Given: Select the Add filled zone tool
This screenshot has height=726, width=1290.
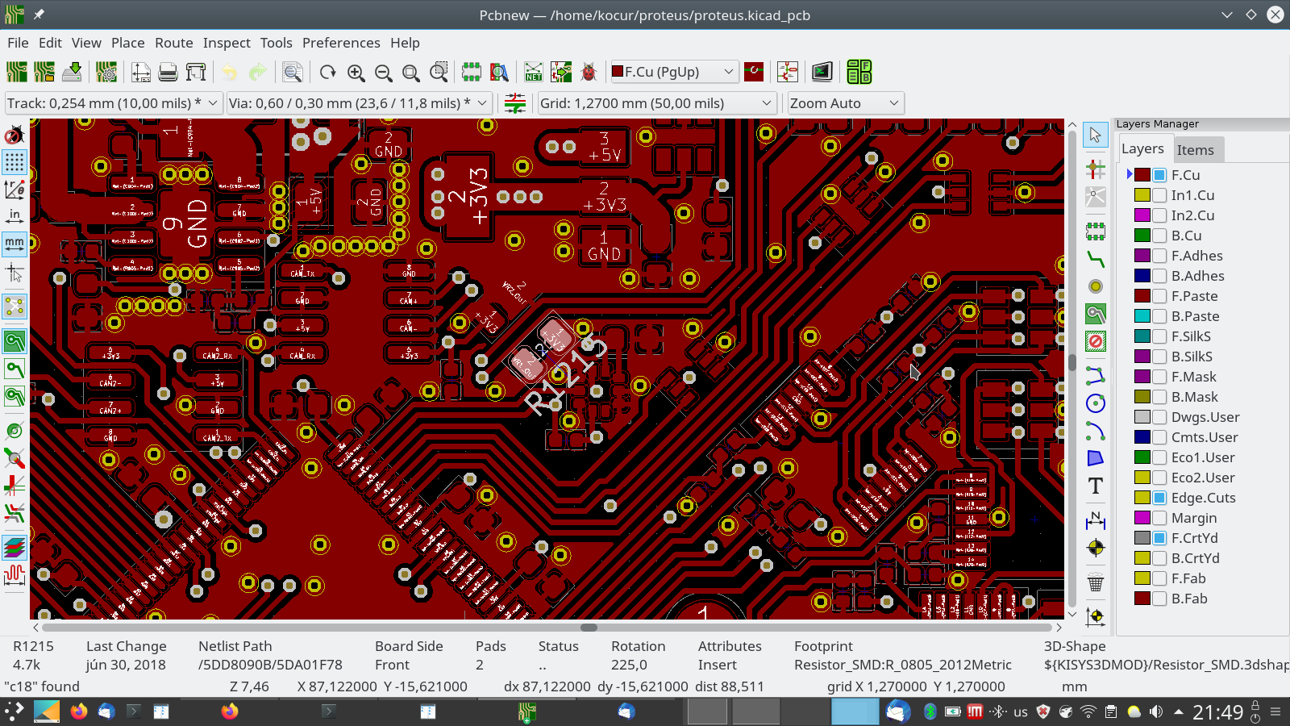Looking at the screenshot, I should coord(1095,314).
